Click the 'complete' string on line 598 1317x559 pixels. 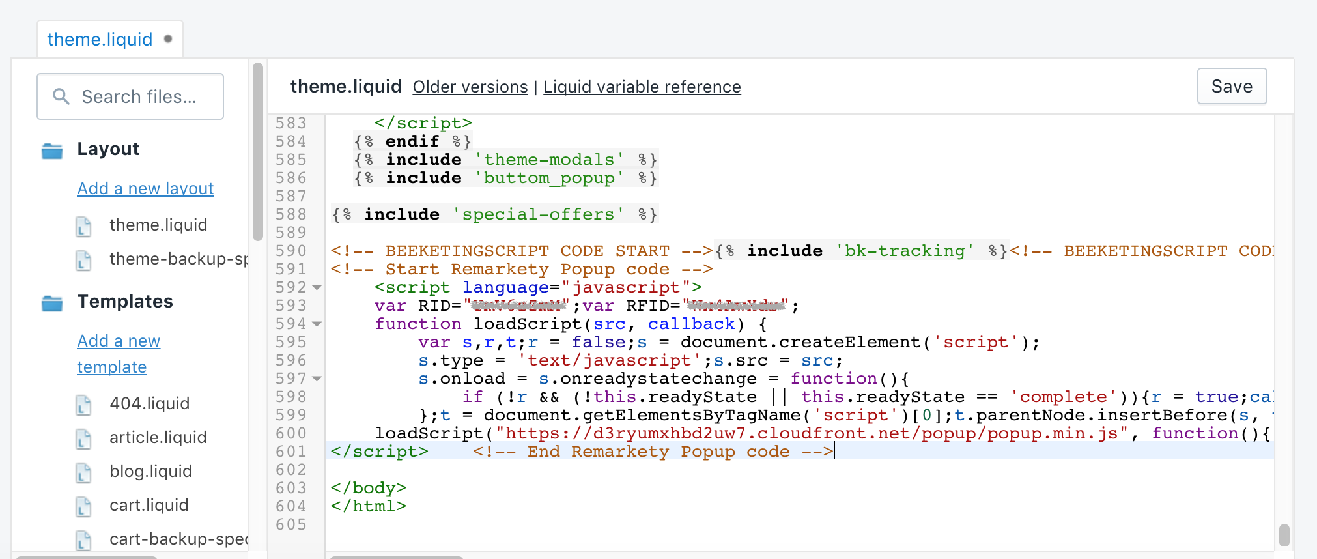(x=1063, y=397)
